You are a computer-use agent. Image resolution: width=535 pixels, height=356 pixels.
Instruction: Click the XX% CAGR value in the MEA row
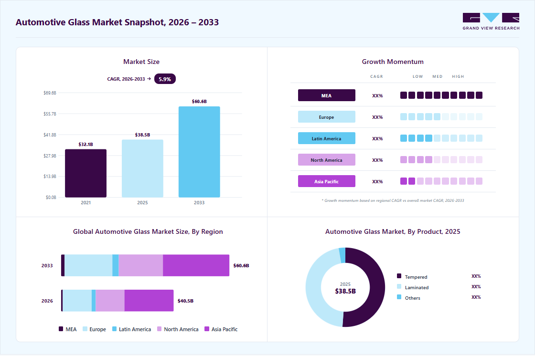point(377,96)
